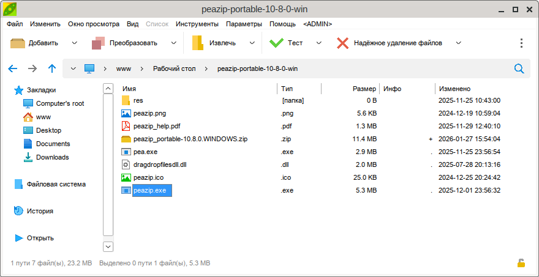This screenshot has height=277, width=539.
Task: Open the Параметры menu
Action: tap(244, 24)
